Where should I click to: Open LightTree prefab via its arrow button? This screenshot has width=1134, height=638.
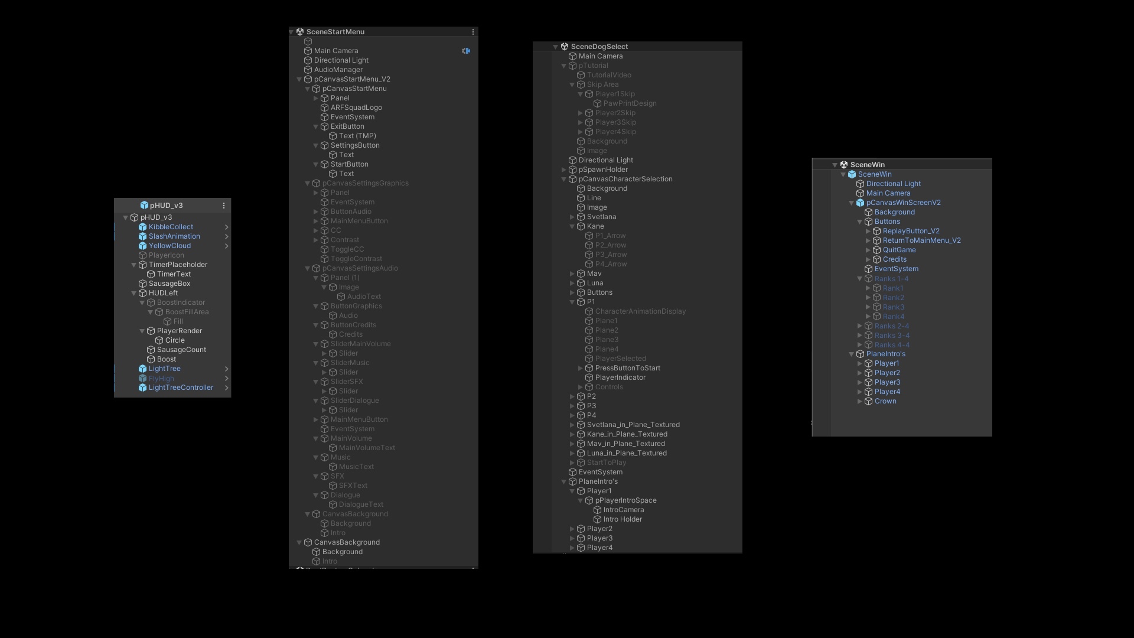[227, 369]
